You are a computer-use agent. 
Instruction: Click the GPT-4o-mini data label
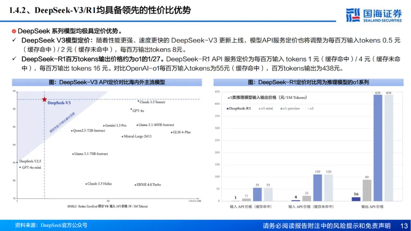(x=32, y=167)
